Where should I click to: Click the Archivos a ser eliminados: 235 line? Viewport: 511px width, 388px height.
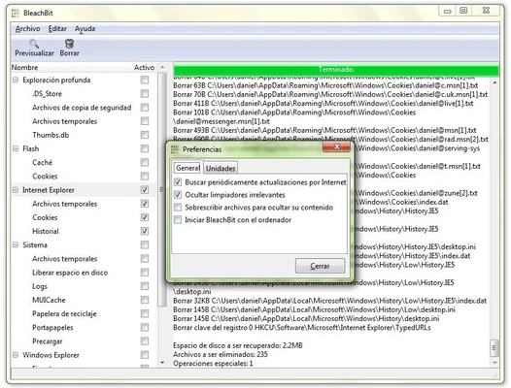pyautogui.click(x=221, y=354)
